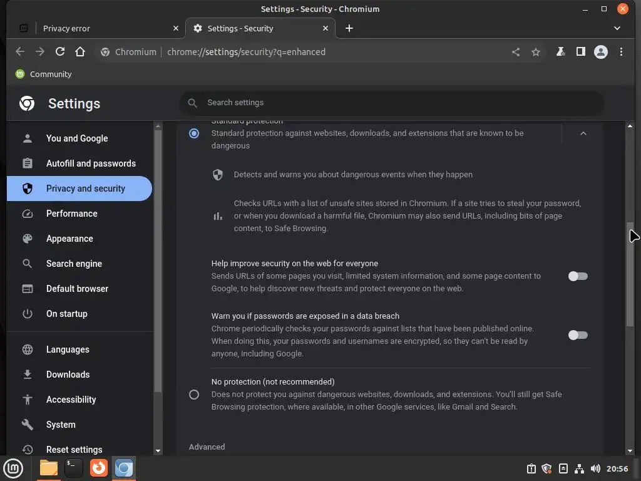
Task: Open the profile avatar menu
Action: [600, 52]
